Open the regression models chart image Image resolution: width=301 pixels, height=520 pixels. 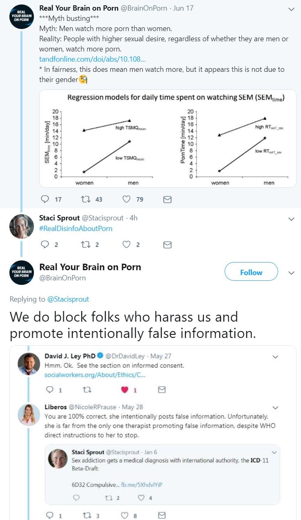[167, 139]
